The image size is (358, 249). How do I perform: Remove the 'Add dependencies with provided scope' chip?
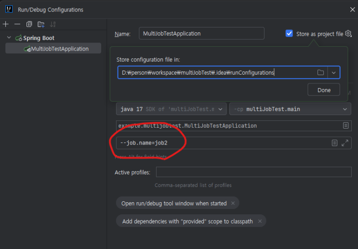point(260,221)
